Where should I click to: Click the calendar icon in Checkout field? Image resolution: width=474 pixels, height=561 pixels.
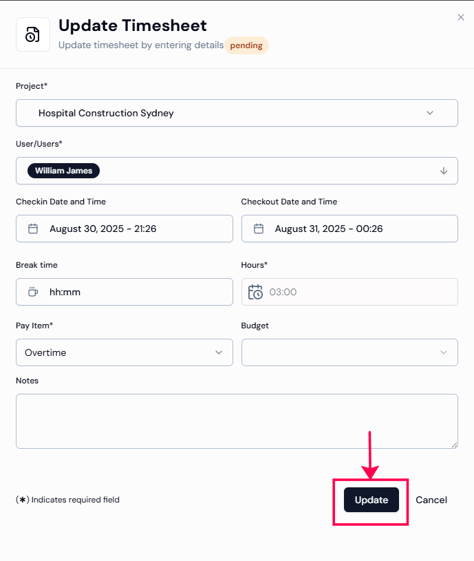point(259,229)
